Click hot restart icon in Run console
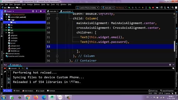The image size is (178, 100). [23, 68]
